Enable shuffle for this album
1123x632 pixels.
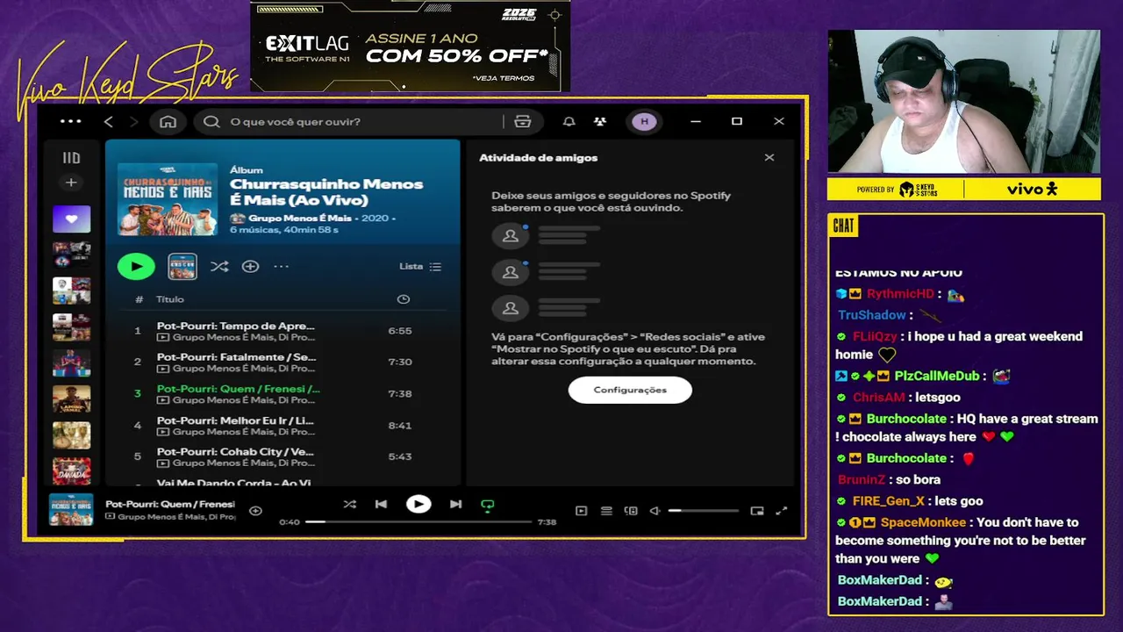[x=219, y=266]
